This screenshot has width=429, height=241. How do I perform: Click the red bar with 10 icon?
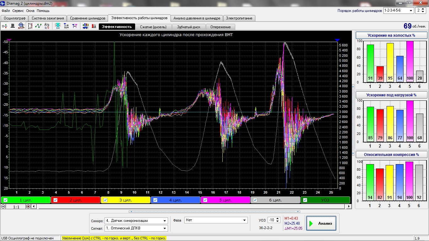[x=94, y=26]
